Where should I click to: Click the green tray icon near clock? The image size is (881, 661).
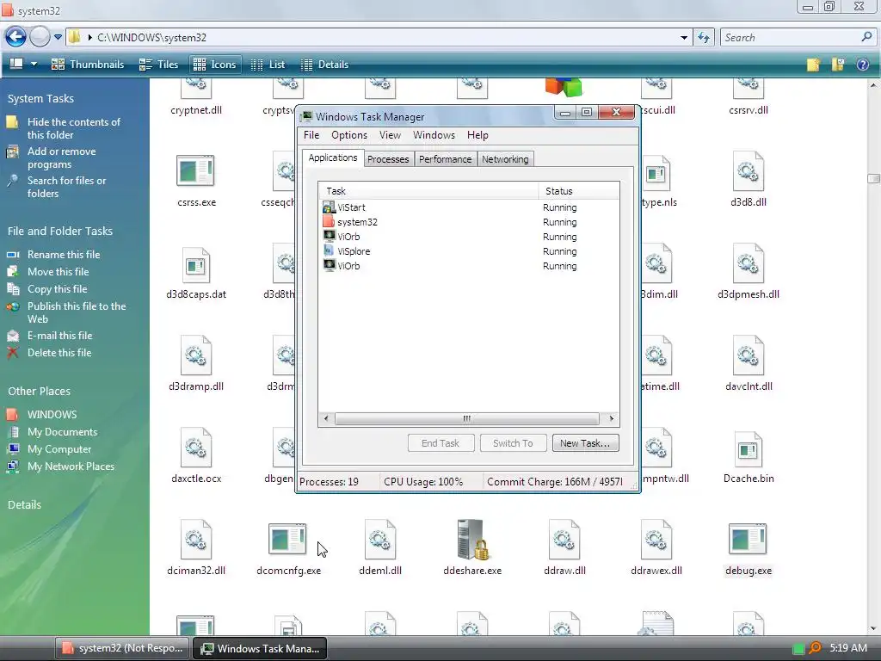point(798,649)
